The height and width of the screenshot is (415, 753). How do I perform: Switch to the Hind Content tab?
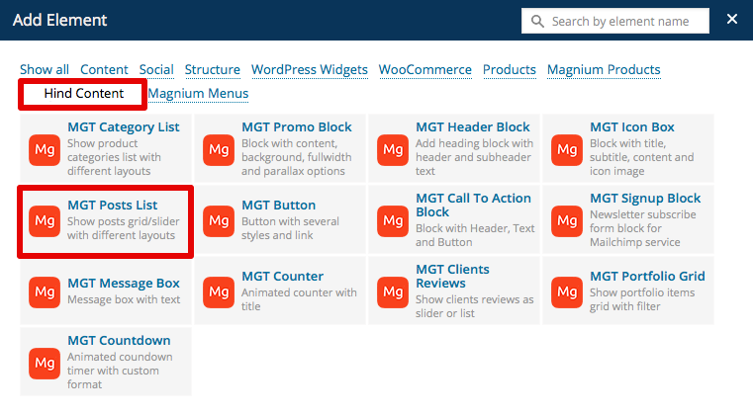click(84, 94)
